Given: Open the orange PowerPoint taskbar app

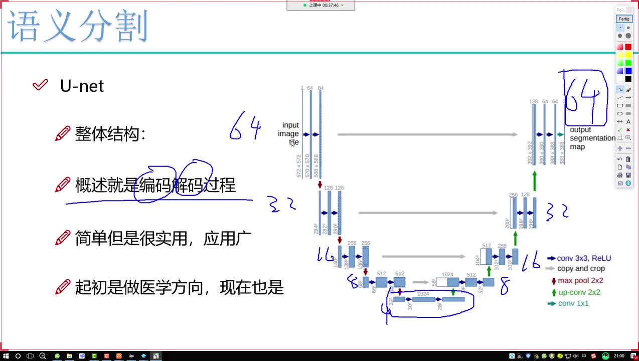Looking at the screenshot, I should (x=118, y=356).
